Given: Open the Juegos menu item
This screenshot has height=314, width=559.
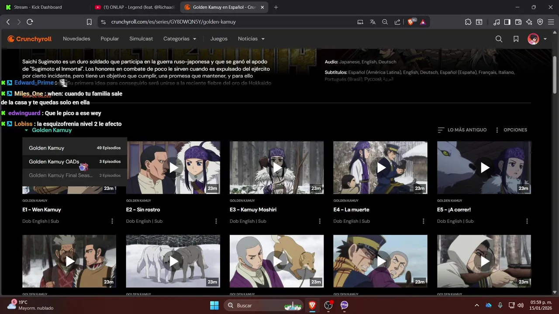Looking at the screenshot, I should (x=219, y=39).
